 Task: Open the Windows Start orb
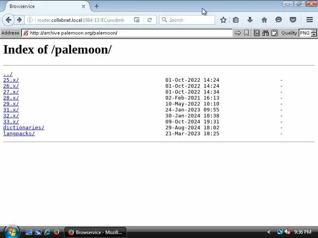(12, 232)
